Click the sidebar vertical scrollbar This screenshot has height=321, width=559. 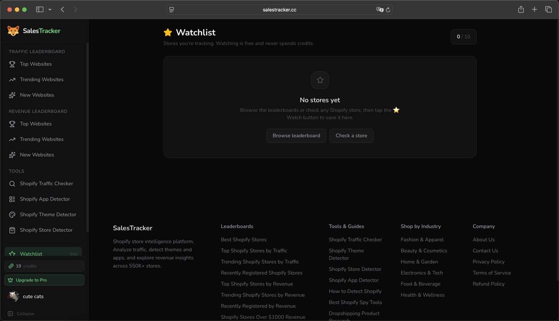pos(87,137)
